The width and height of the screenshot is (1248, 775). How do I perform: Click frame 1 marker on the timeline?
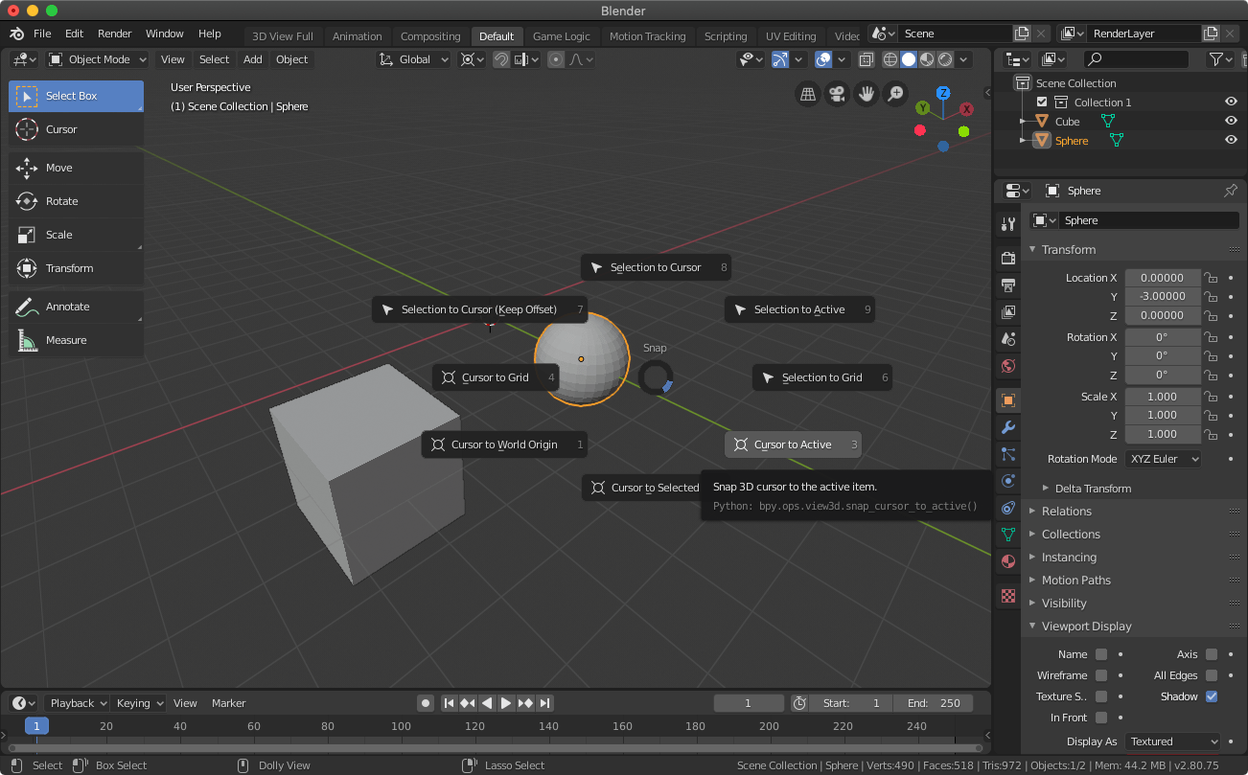[36, 726]
